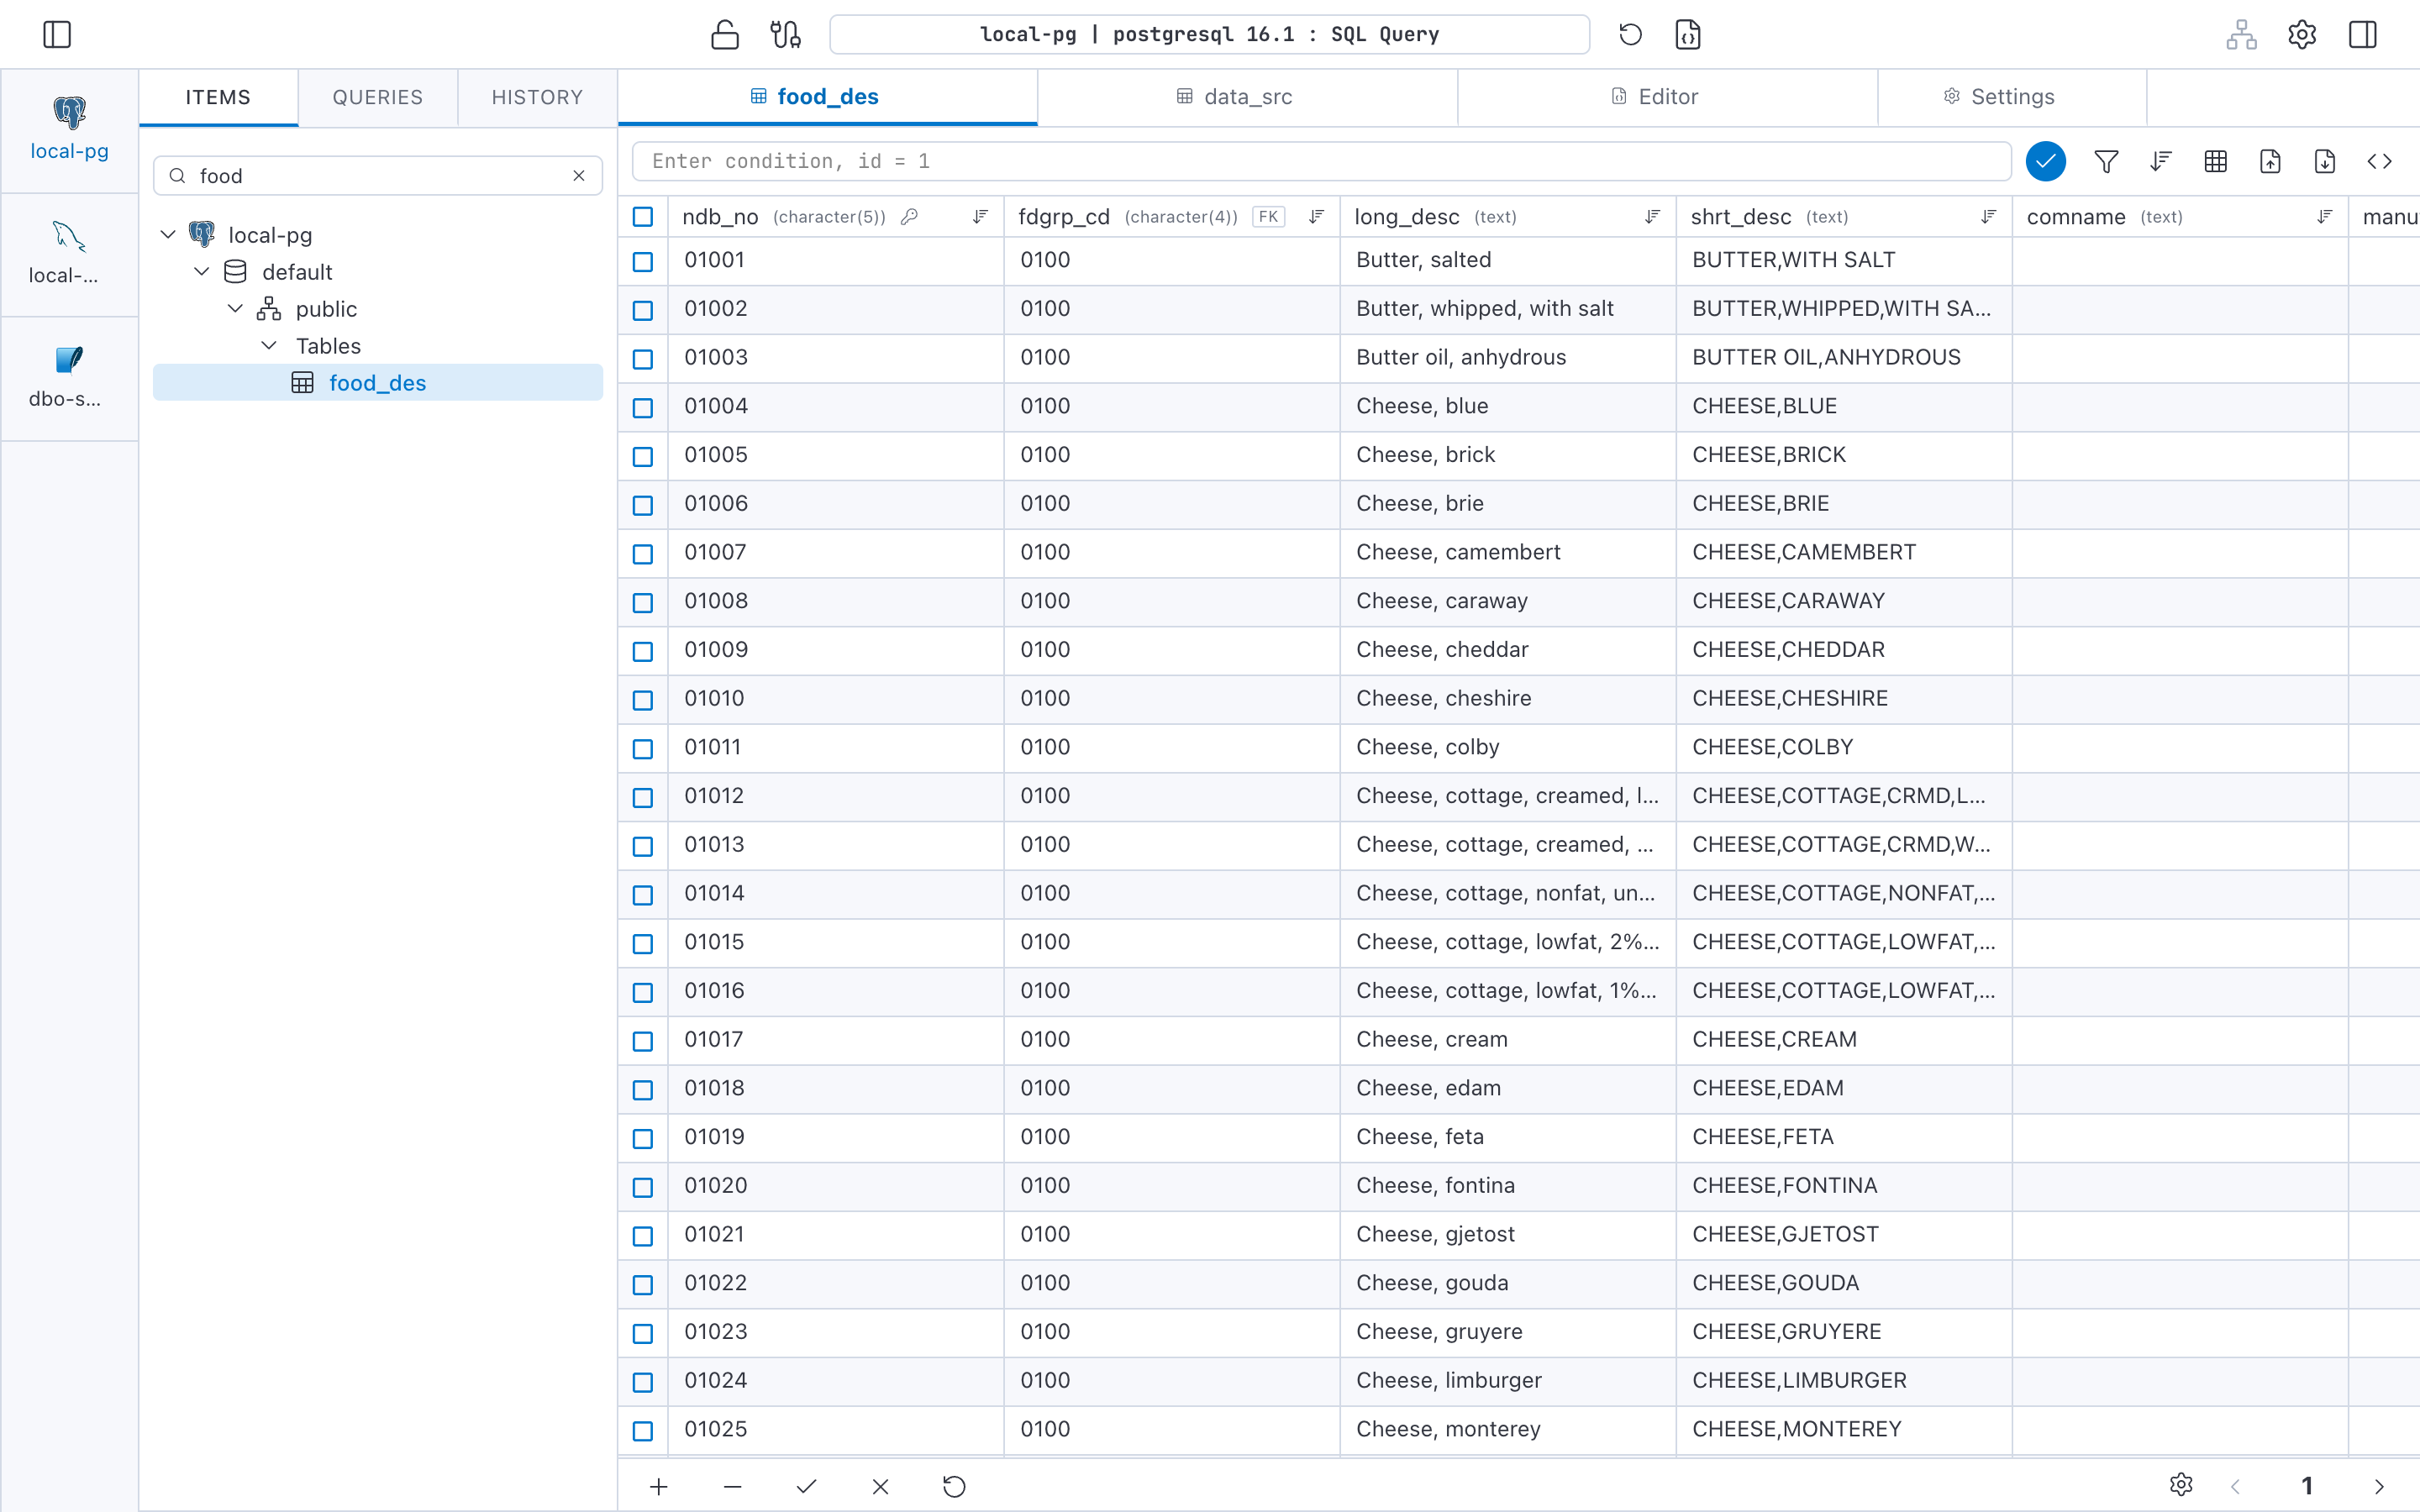This screenshot has width=2420, height=1512.
Task: Open bottom bar table settings gear
Action: click(x=2181, y=1485)
